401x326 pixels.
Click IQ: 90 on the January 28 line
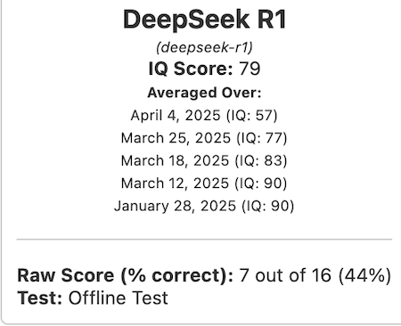tap(267, 206)
